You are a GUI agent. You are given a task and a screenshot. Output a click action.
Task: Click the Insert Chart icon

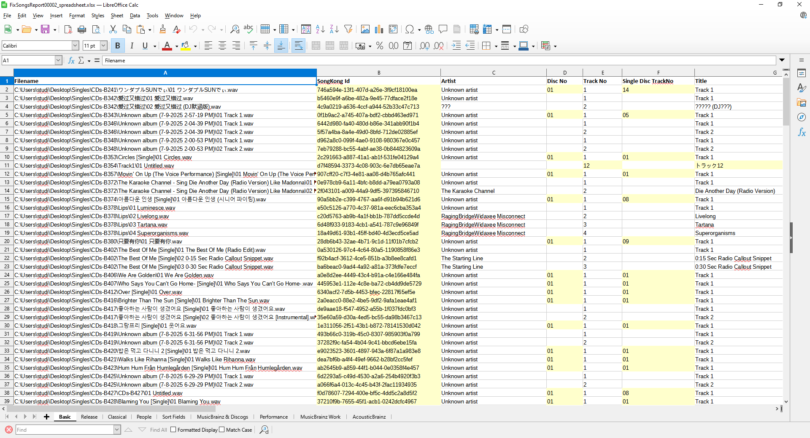(x=379, y=29)
